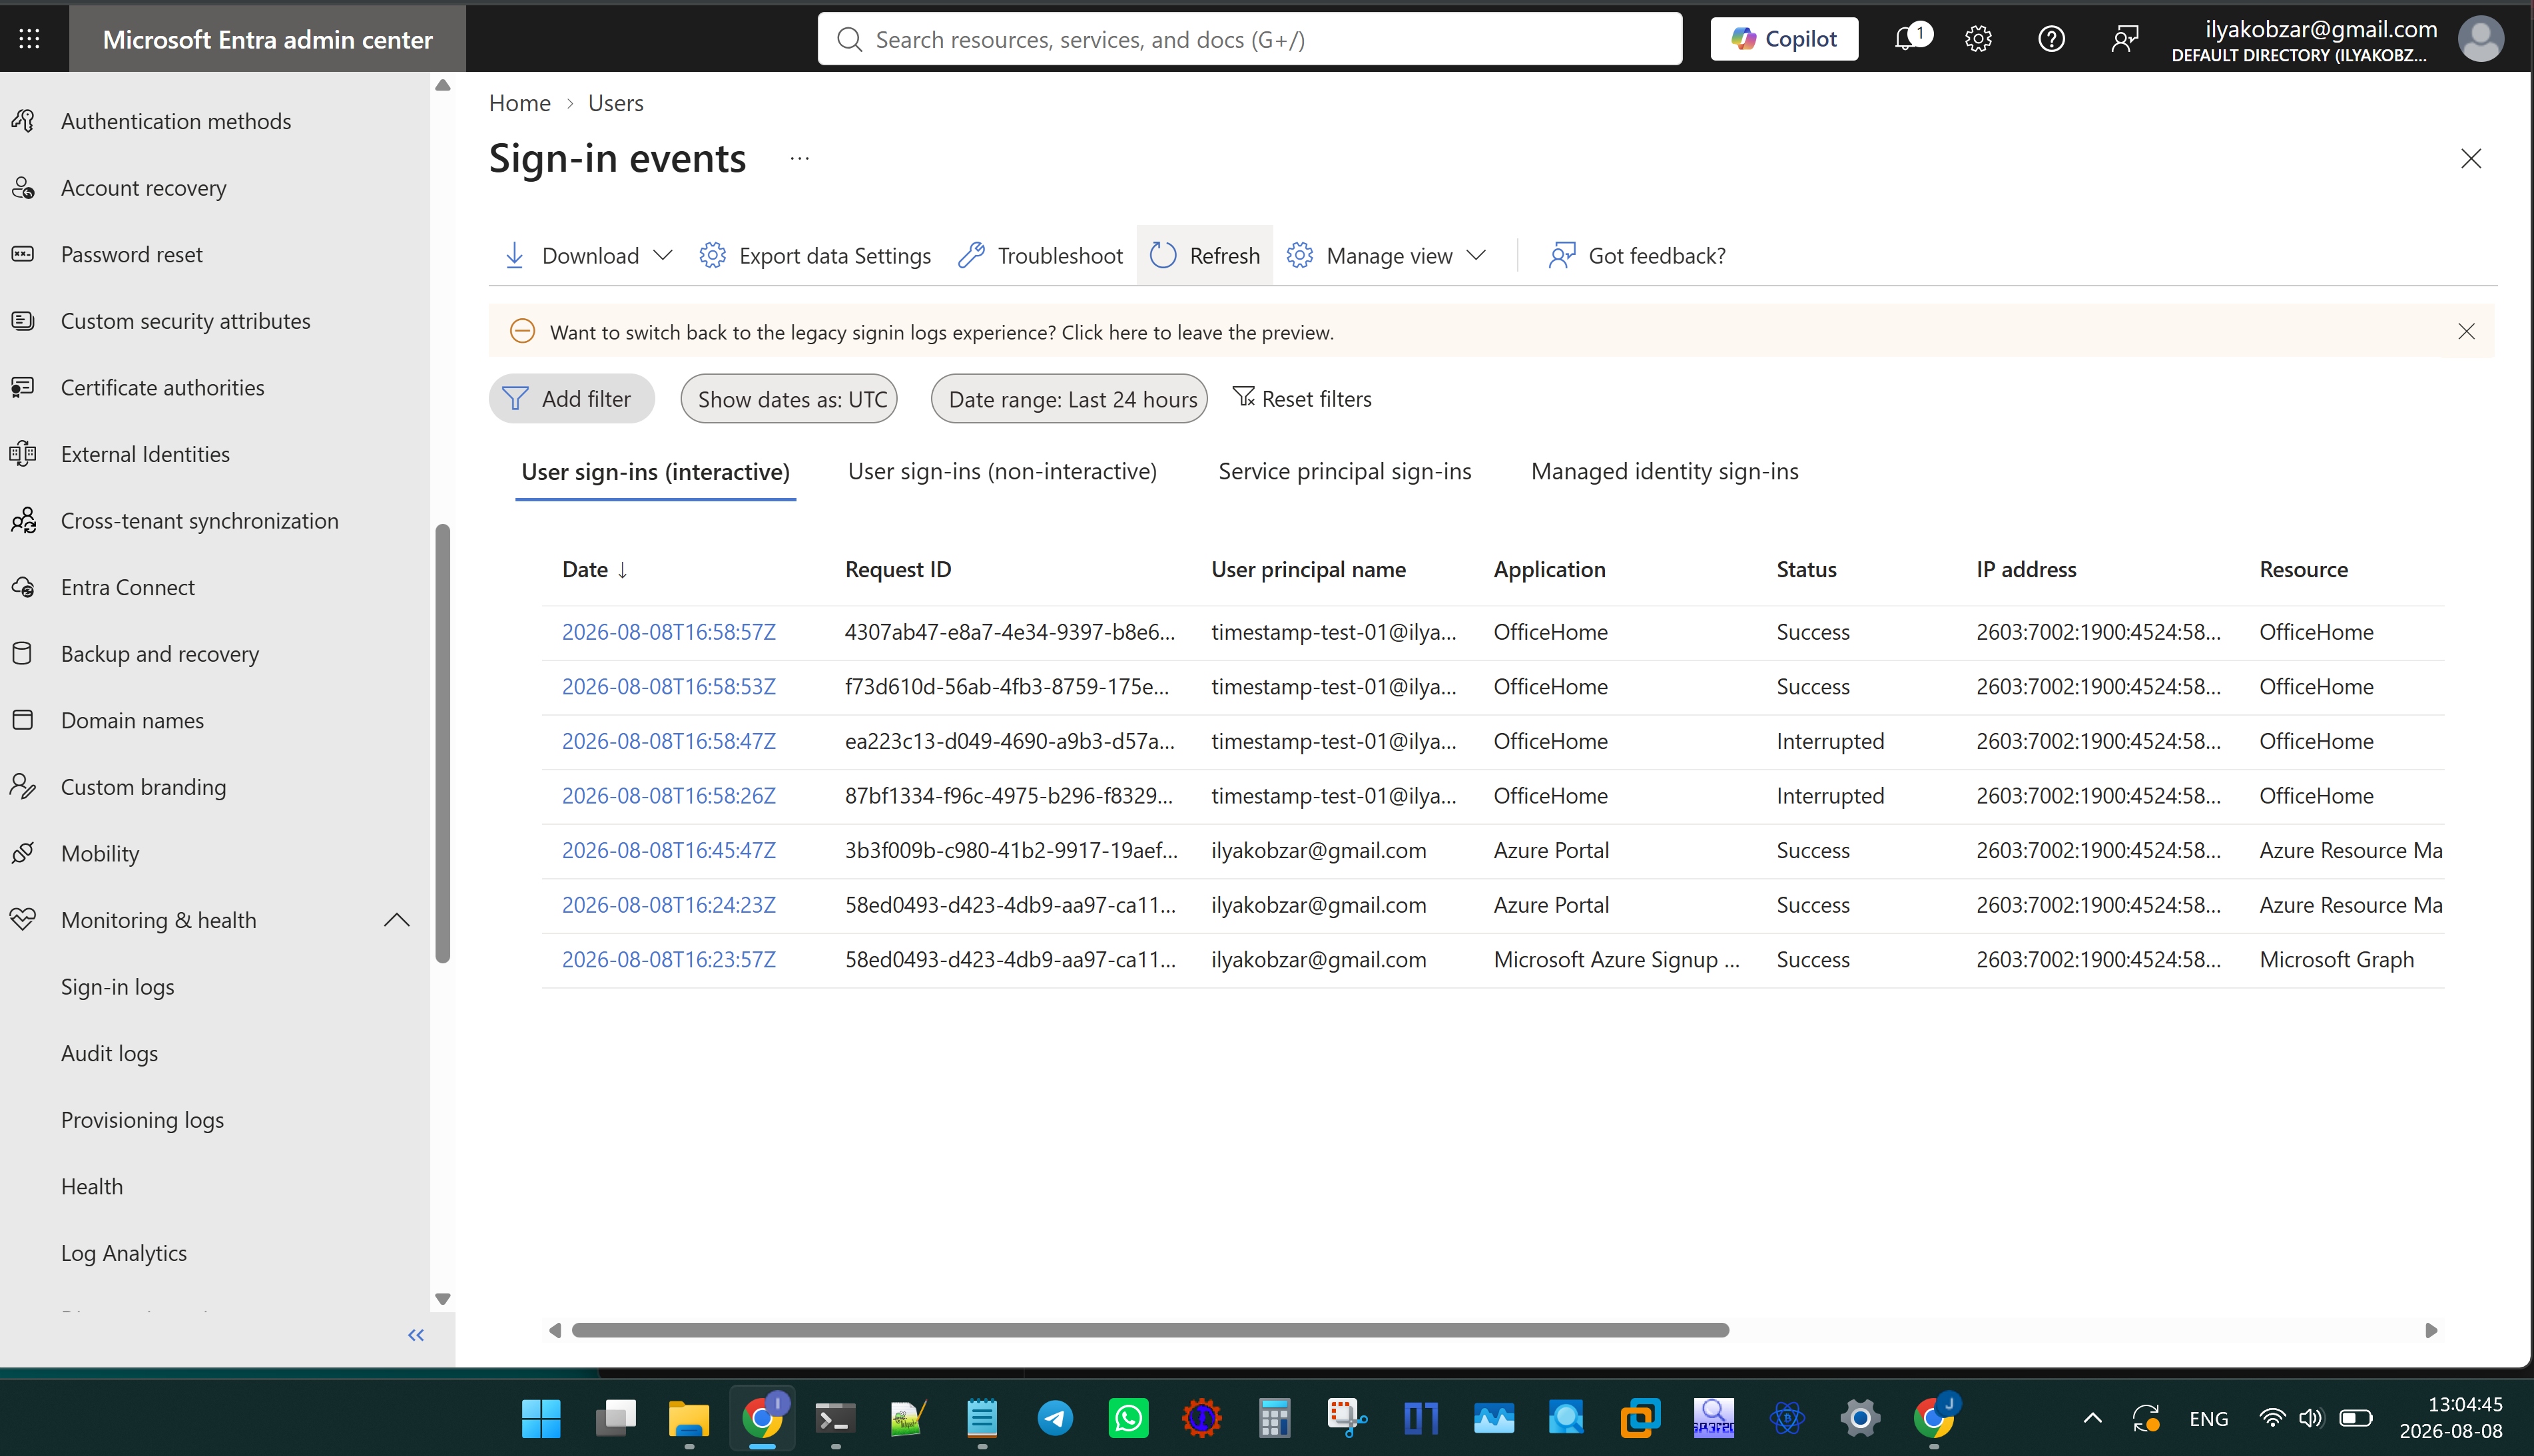
Task: Open Authentication methods in sidebar
Action: 176,121
